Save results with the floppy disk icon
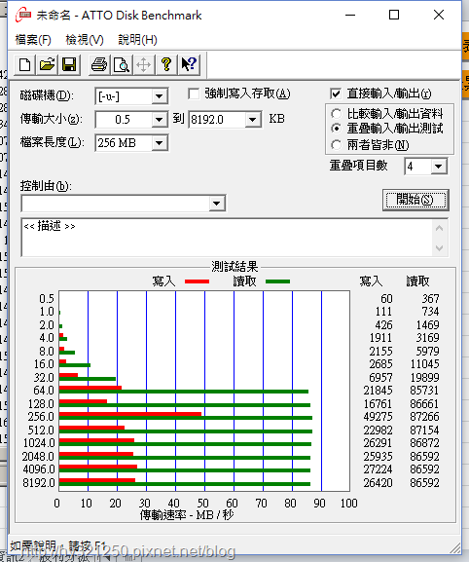Image resolution: width=469 pixels, height=562 pixels. coord(69,65)
